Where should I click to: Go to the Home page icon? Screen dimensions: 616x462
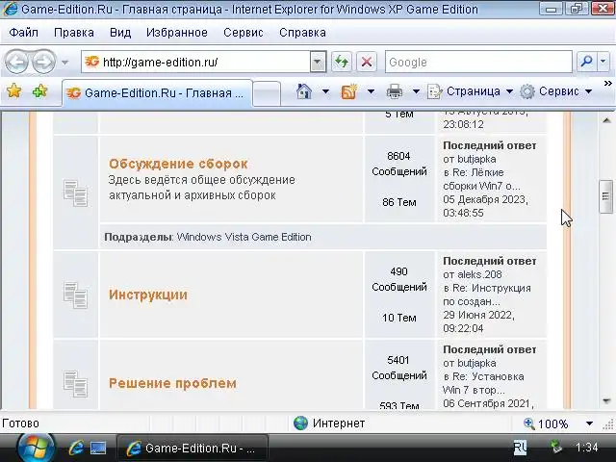point(304,91)
